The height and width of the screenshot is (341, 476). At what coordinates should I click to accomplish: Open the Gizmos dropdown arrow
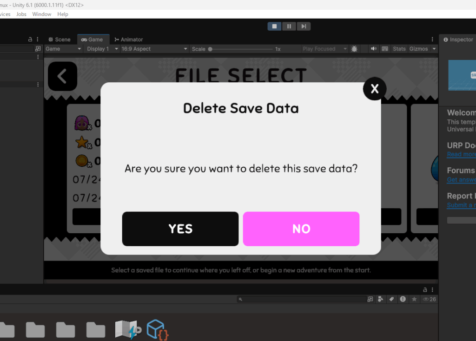[x=434, y=49]
